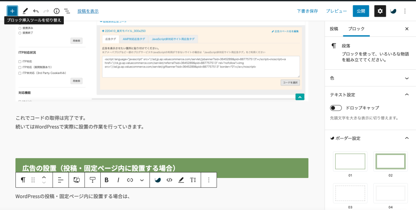Move the block down
This screenshot has height=210, width=416.
pos(44,183)
